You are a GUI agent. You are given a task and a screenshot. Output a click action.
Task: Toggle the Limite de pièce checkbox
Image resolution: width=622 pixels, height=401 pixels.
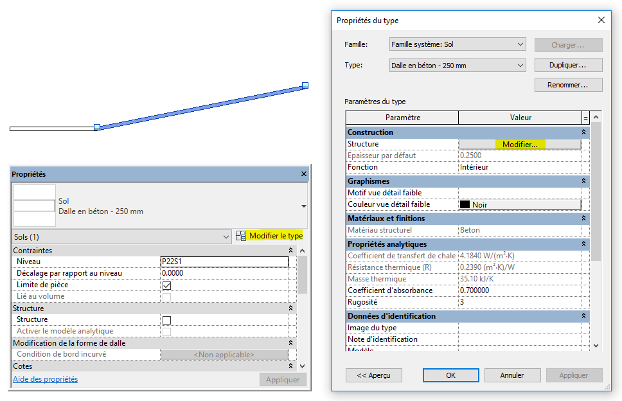pos(166,285)
